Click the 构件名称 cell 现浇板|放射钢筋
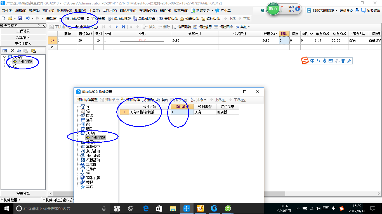The height and width of the screenshot is (214, 382). (x=150, y=112)
